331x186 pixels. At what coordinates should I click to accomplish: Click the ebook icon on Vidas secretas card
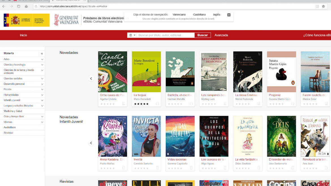[191, 168]
